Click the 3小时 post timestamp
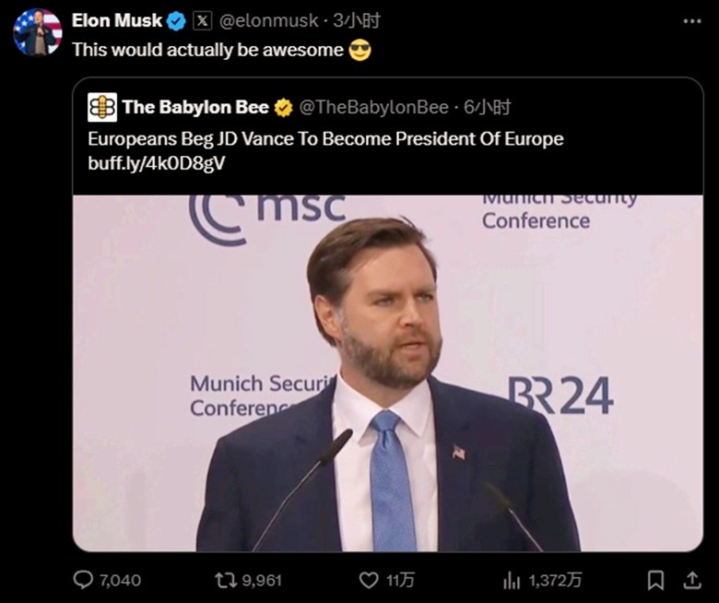Image resolution: width=719 pixels, height=603 pixels. pos(357,20)
